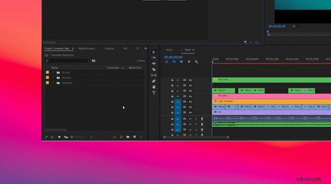Enable voice-over record on A1
The height and width of the screenshot is (184, 331).
(202, 119)
